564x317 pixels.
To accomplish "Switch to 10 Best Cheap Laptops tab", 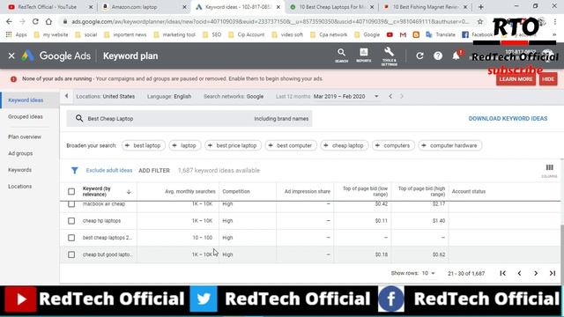I will pos(332,7).
